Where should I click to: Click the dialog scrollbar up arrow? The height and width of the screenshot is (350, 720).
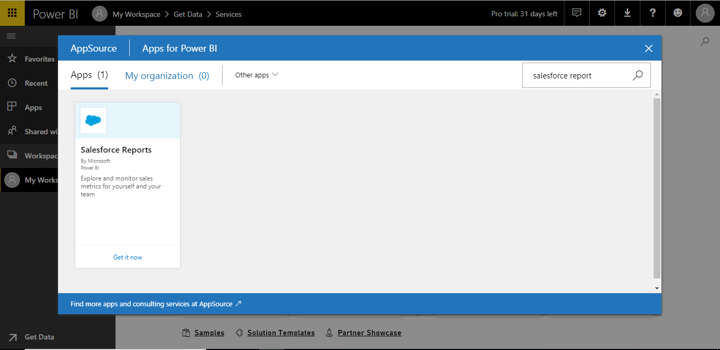pos(657,95)
